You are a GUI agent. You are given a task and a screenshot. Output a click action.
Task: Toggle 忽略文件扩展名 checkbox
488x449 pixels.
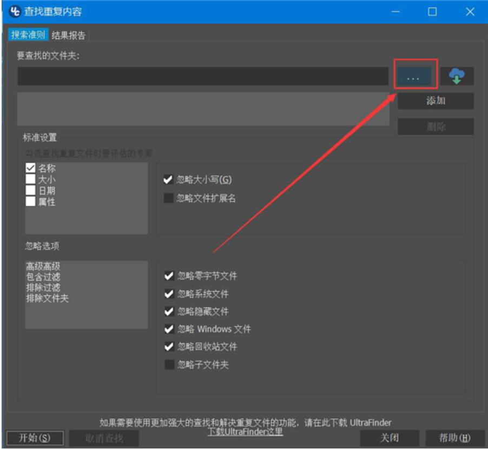(x=168, y=198)
